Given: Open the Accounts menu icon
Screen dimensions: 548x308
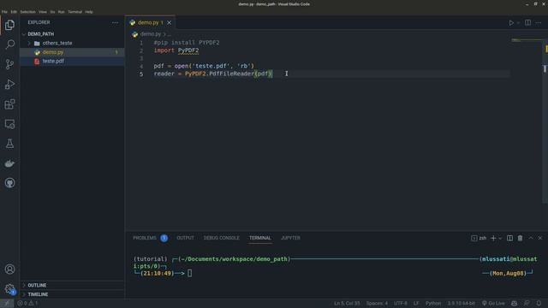Looking at the screenshot, I should (x=9, y=269).
